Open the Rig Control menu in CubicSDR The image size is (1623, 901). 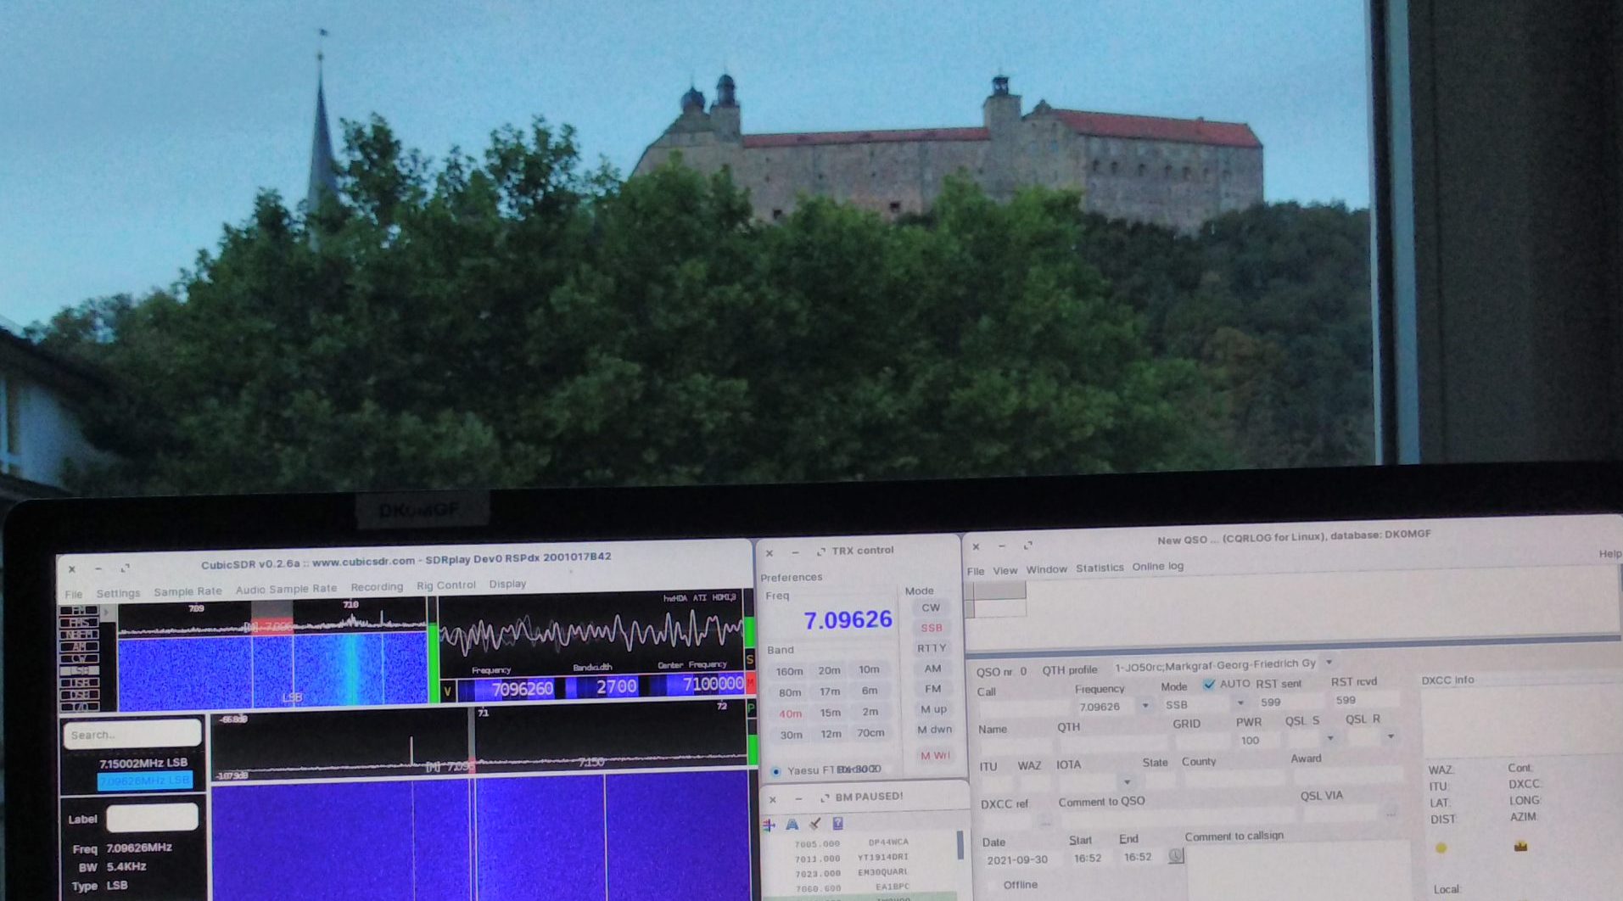tap(445, 585)
